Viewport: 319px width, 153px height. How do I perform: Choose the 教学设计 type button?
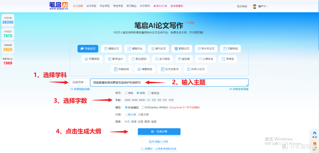[x=115, y=59]
